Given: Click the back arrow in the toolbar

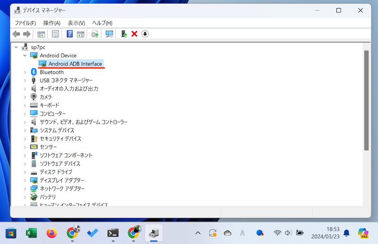Looking at the screenshot, I should 17,34.
